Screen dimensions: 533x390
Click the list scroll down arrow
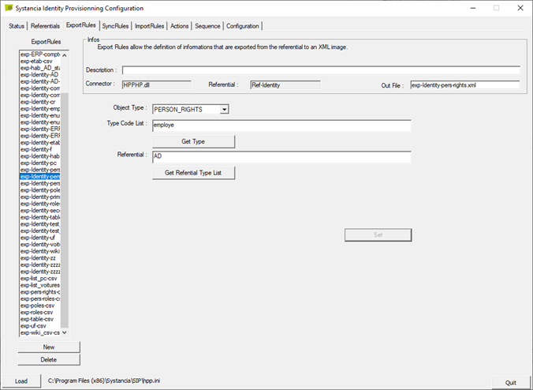pyautogui.click(x=64, y=332)
